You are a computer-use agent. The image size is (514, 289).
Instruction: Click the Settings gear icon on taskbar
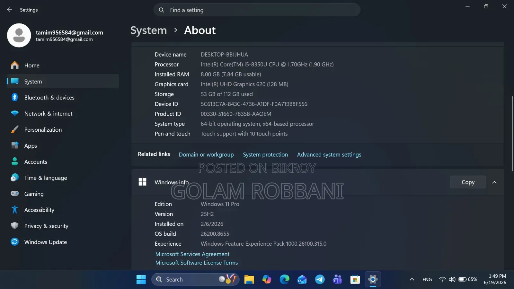[x=373, y=280]
